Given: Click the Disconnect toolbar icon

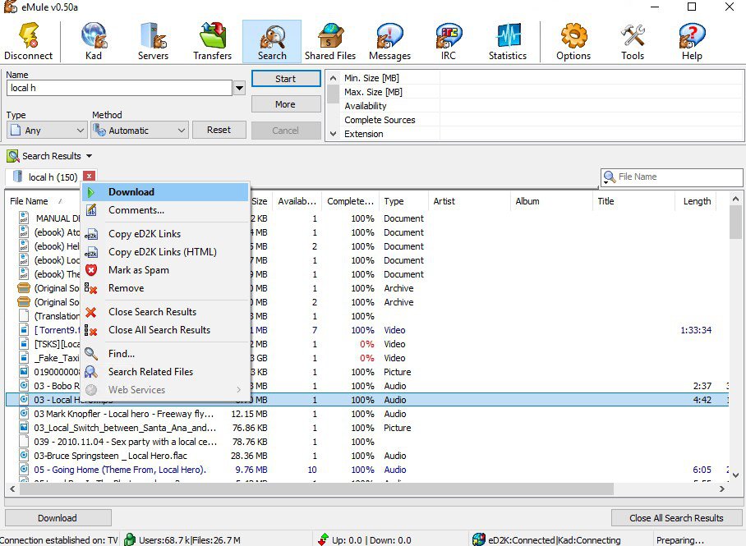Looking at the screenshot, I should point(29,41).
